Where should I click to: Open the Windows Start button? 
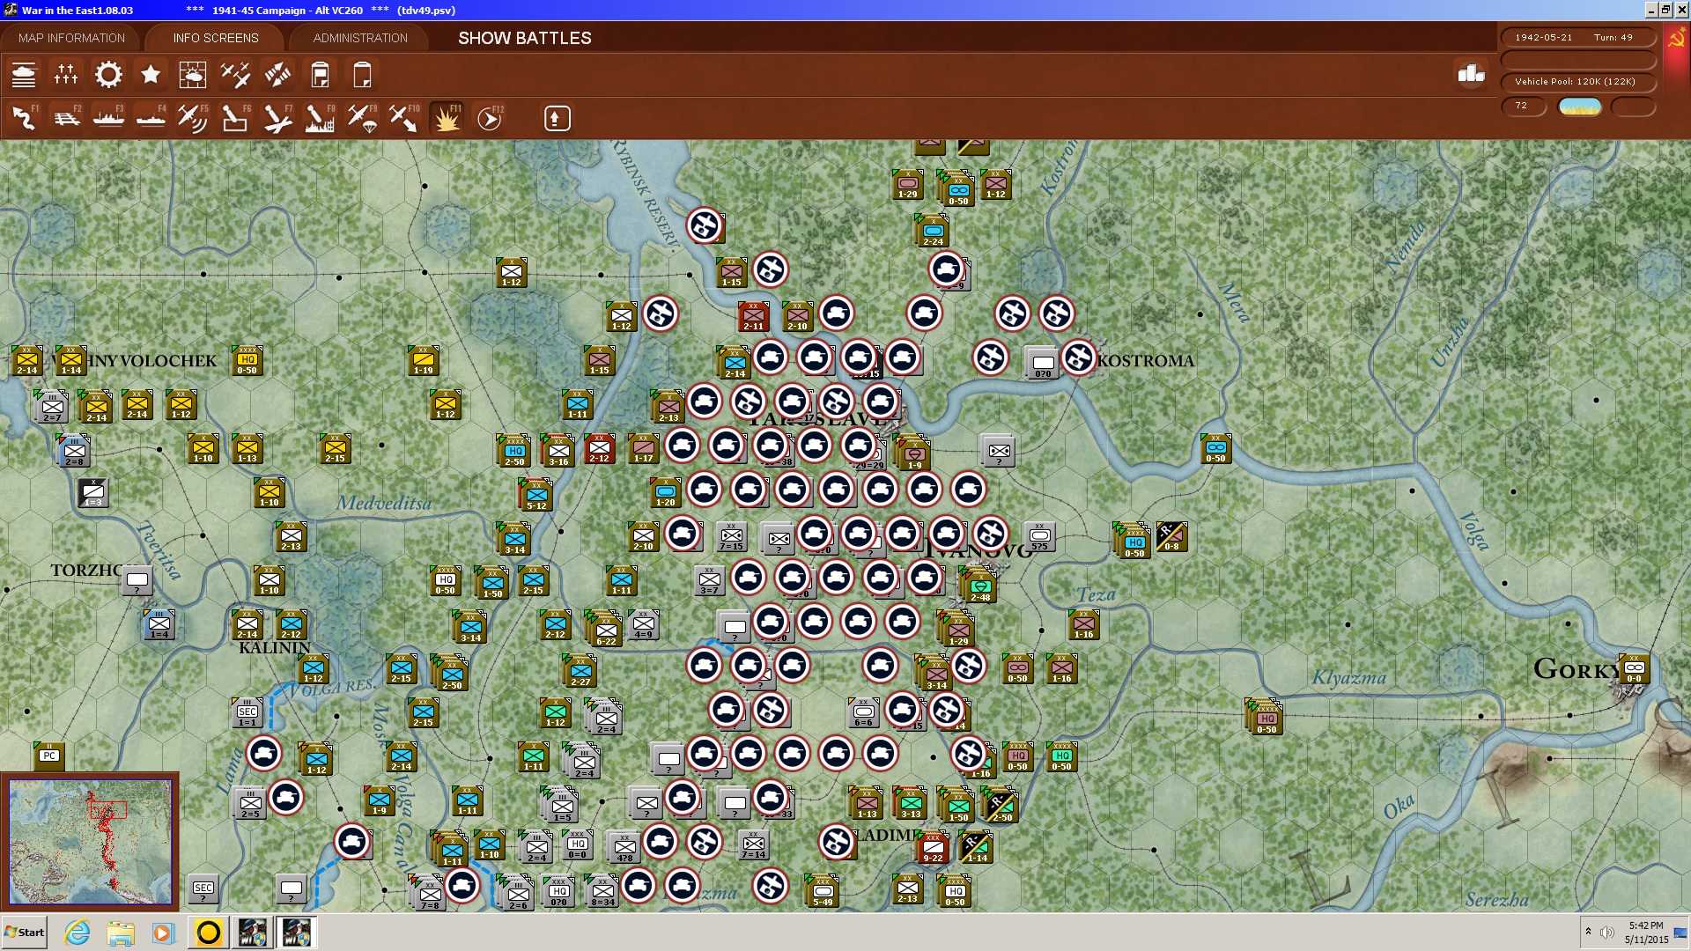pyautogui.click(x=25, y=933)
